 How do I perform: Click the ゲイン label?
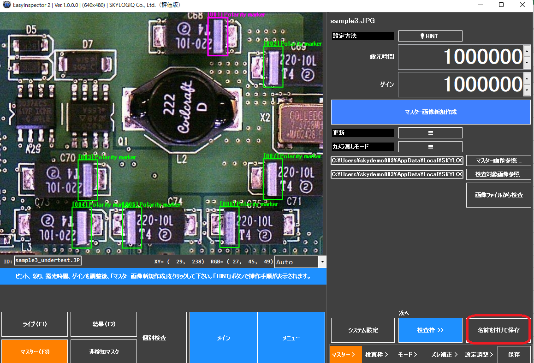click(387, 84)
